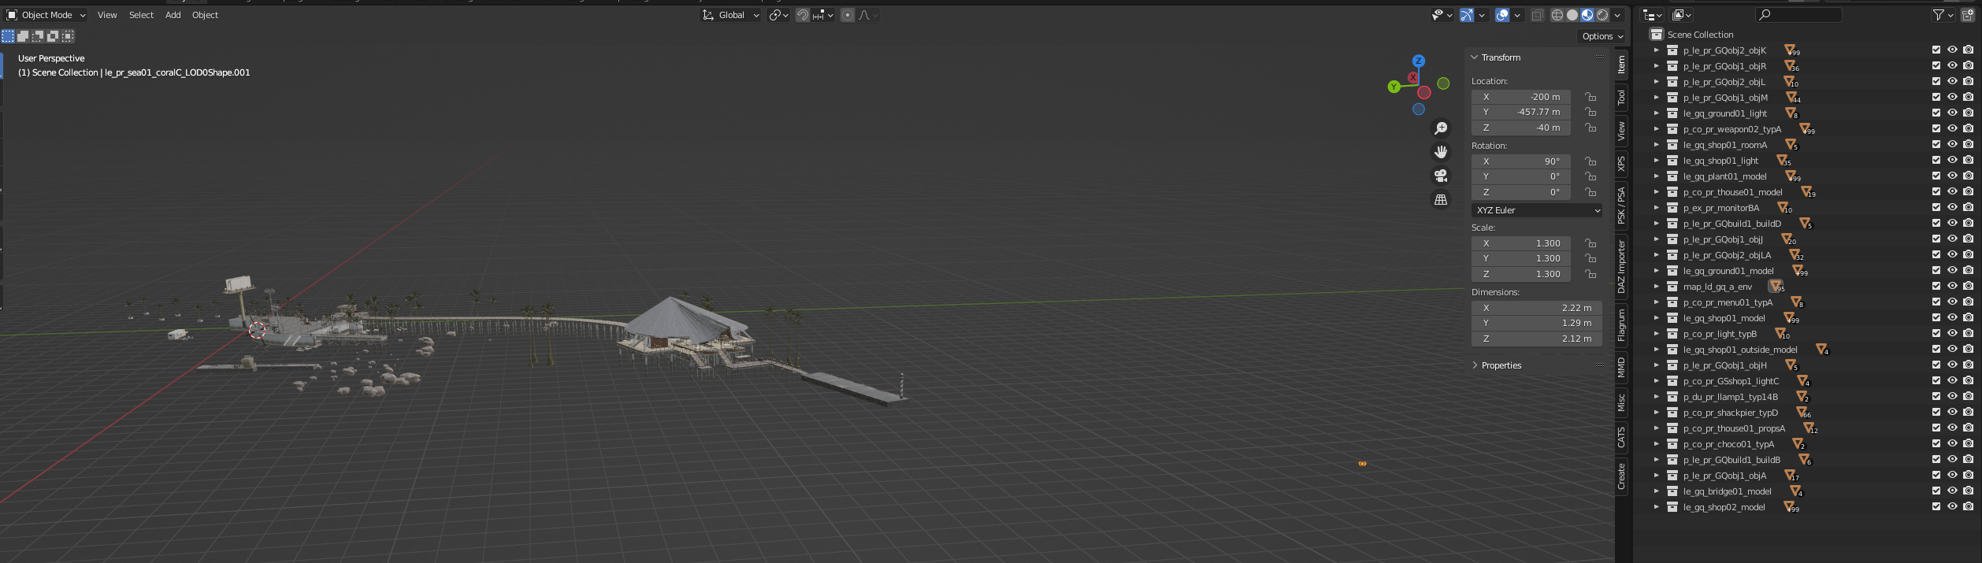This screenshot has height=563, width=1982.
Task: Activate the Extend selection mode icon
Action: click(23, 36)
